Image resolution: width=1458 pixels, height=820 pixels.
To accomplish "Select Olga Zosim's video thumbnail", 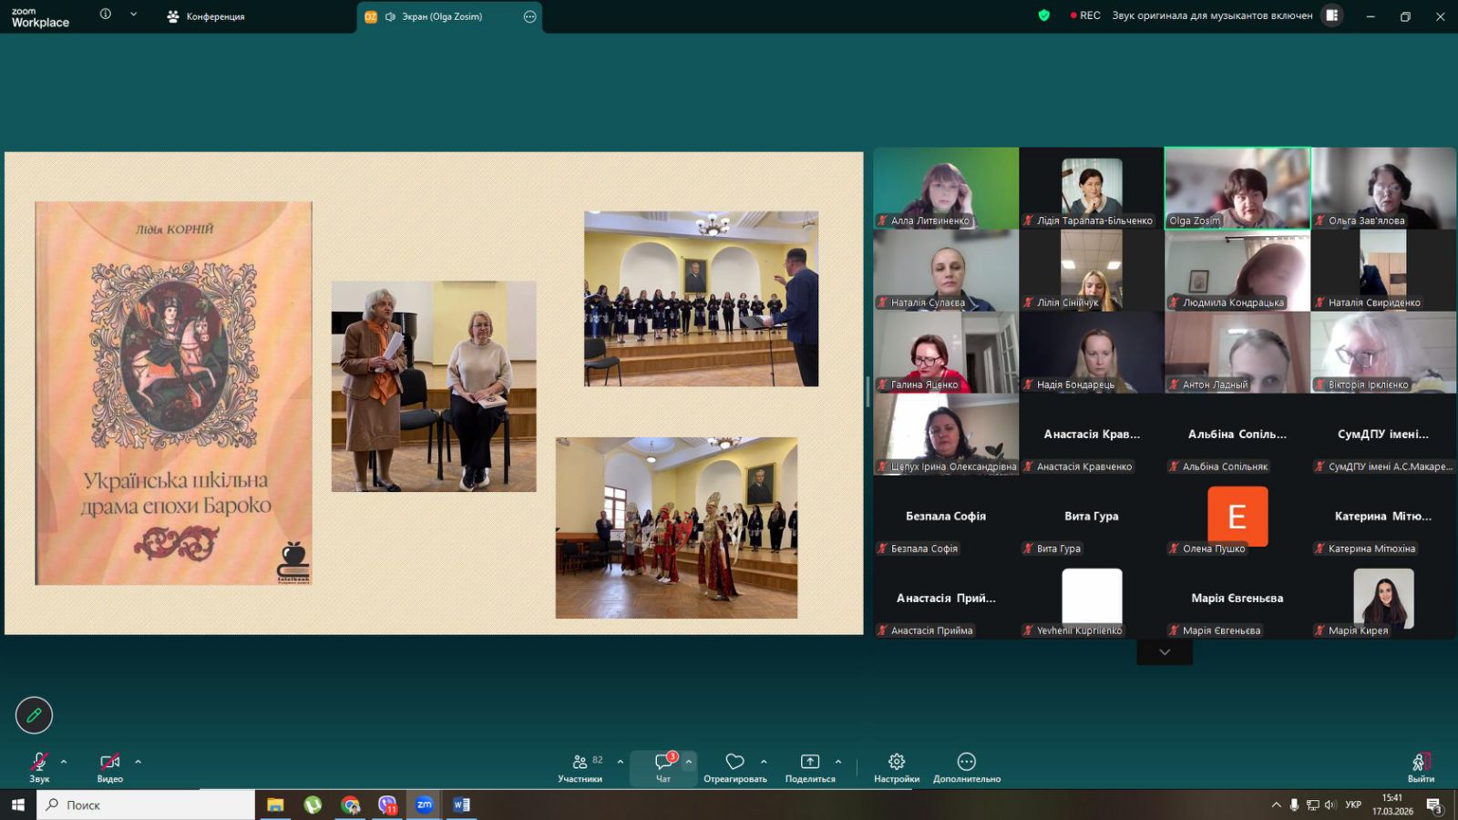I will tap(1237, 188).
